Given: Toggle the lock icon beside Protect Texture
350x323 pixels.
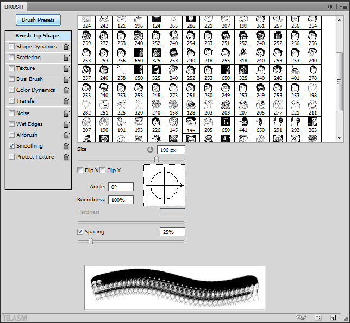Looking at the screenshot, I should (x=66, y=157).
